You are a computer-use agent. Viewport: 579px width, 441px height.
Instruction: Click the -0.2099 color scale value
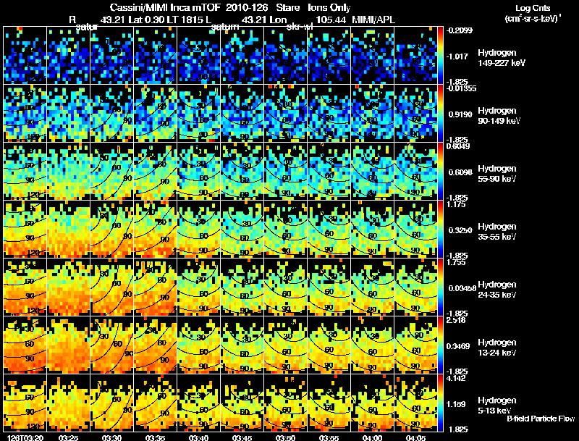coord(460,30)
